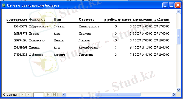
Task: Click the Отчество column header
Action: (86, 19)
